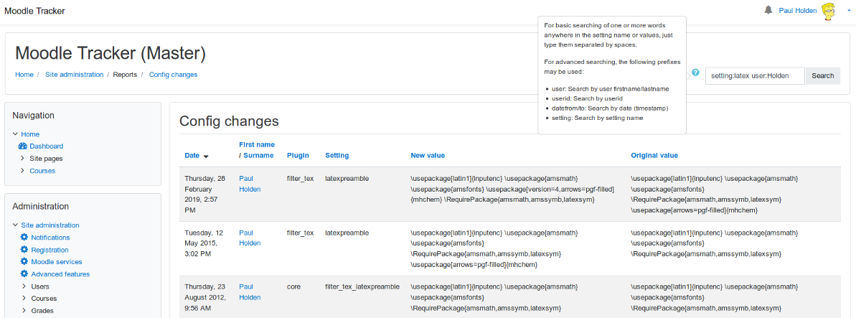
Task: Expand Courses under Navigation
Action: 22,170
